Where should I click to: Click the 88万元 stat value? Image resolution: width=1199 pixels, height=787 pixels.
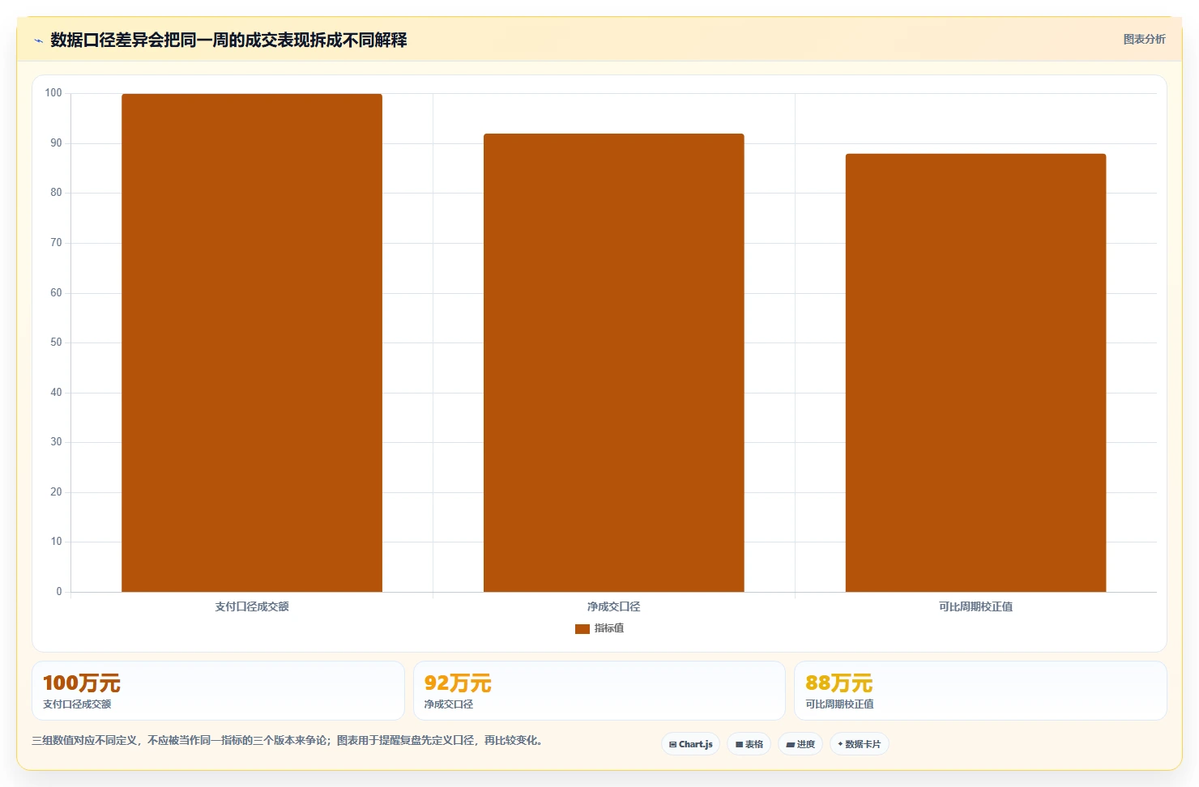click(x=839, y=683)
